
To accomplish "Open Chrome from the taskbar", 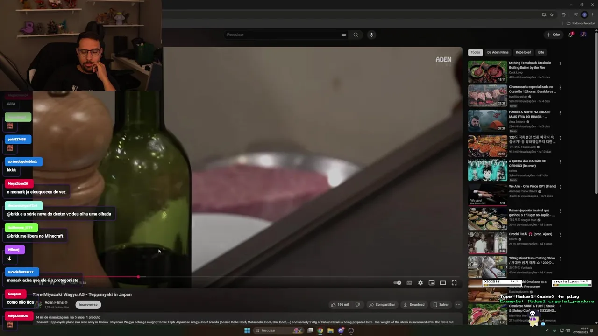I will 320,330.
